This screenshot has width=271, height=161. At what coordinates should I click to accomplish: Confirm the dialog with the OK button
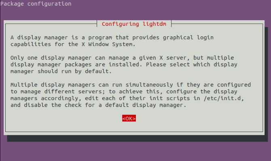click(x=129, y=118)
